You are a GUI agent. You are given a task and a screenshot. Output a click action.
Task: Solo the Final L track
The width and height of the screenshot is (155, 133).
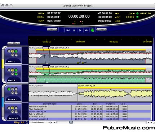tap(9, 51)
